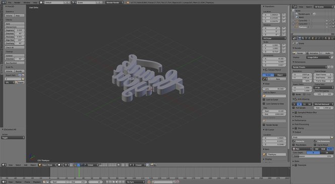Click the Area statistics button

[19, 16]
